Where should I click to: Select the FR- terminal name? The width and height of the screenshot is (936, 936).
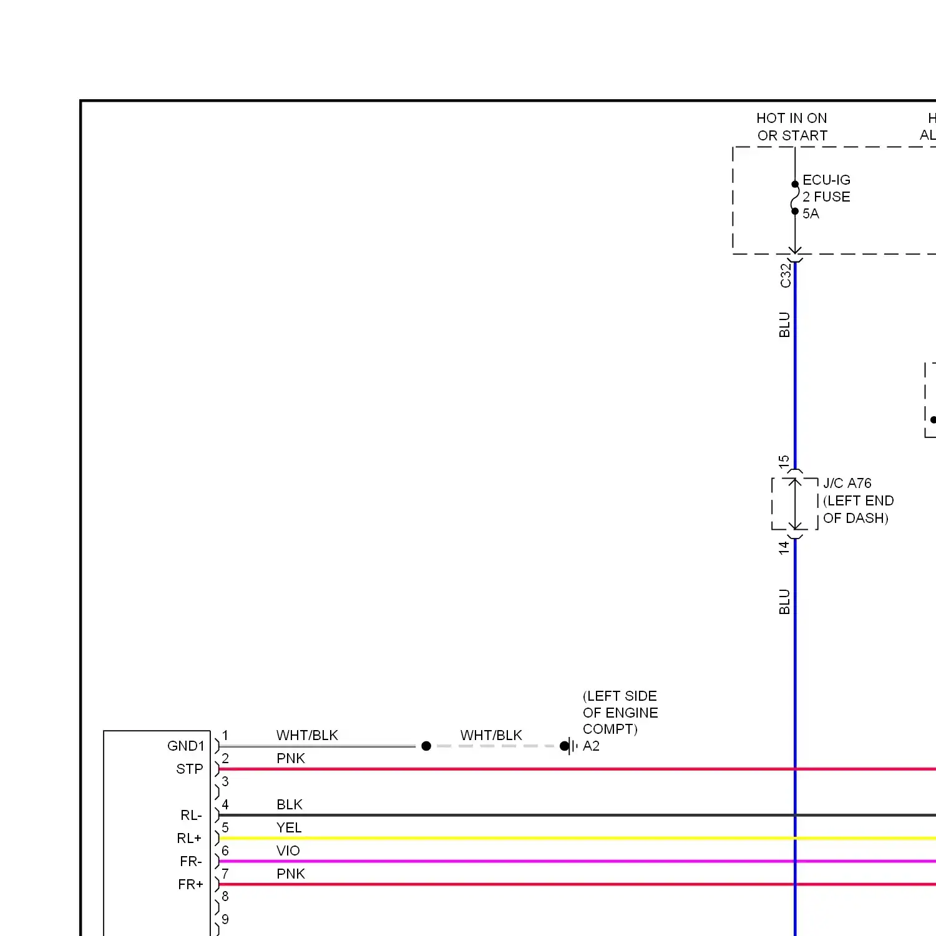[x=191, y=861]
